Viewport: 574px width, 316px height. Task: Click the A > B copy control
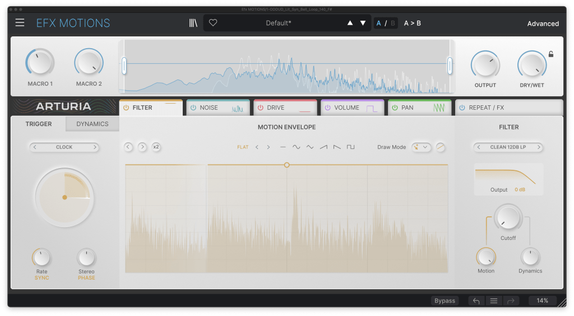(x=413, y=23)
